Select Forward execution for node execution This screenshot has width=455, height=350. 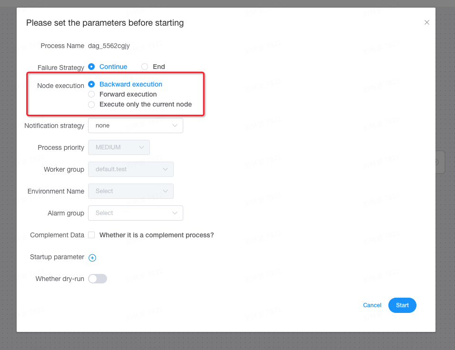tap(91, 94)
